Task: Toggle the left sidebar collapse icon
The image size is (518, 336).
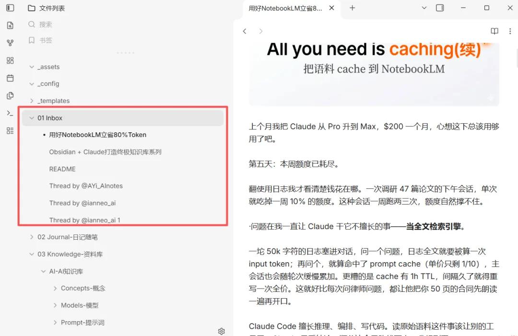Action: click(10, 8)
